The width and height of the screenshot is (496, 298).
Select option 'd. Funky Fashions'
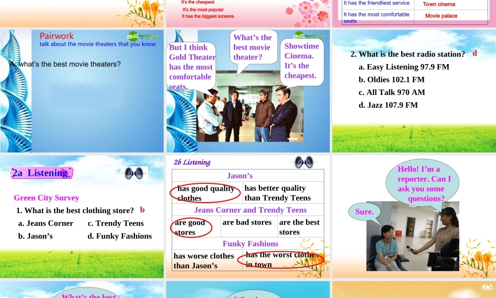[120, 236]
